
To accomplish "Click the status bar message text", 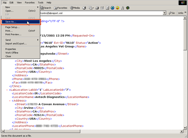I will [16, 136].
